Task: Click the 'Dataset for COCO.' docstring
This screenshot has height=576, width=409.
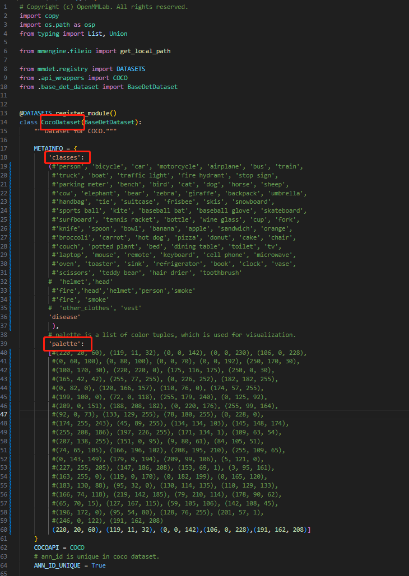Action: pyautogui.click(x=76, y=131)
